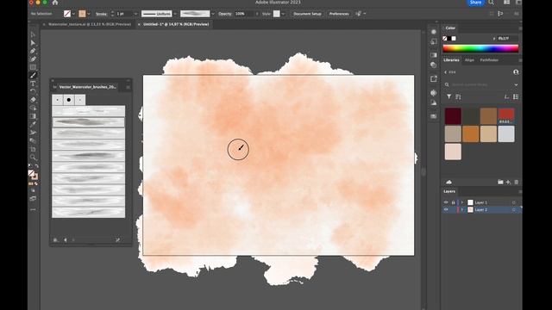The width and height of the screenshot is (552, 310).
Task: Click Layer 1 target circle
Action: pos(514,202)
